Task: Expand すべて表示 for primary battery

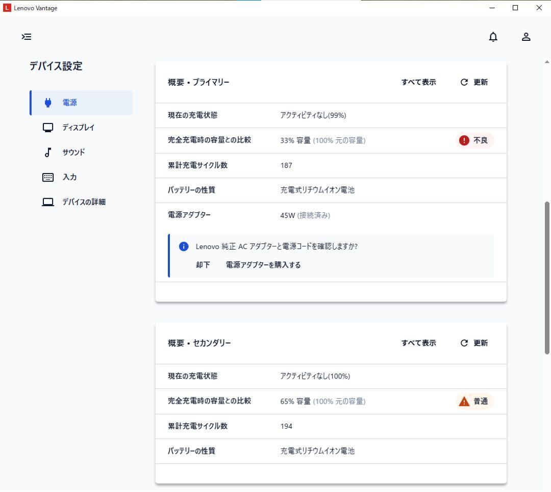Action: (x=418, y=82)
